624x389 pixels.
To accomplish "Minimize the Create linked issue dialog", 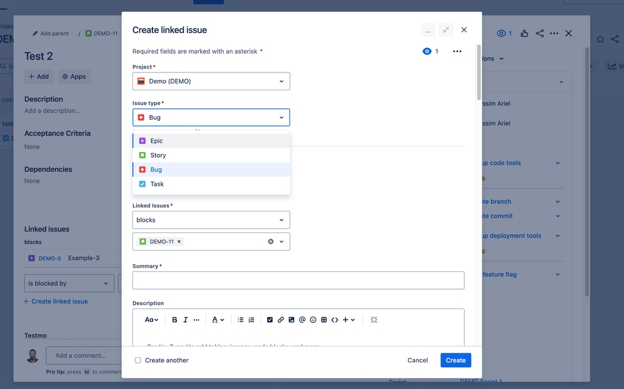I will pyautogui.click(x=428, y=30).
